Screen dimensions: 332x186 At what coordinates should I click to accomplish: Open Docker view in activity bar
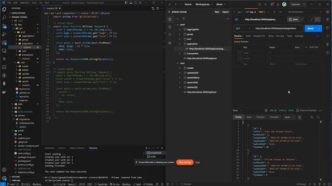click(x=4, y=92)
